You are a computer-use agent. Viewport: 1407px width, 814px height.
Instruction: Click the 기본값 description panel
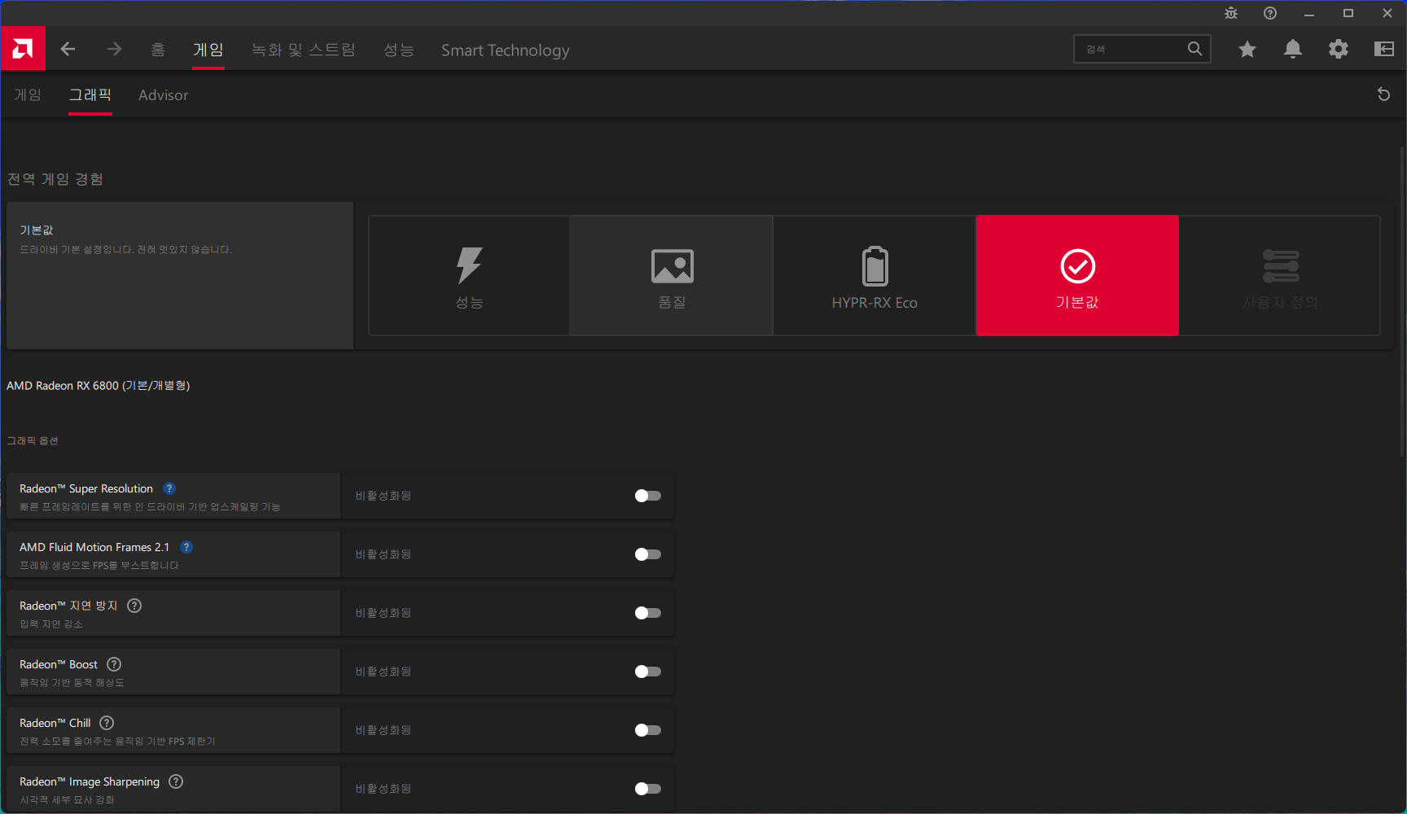180,276
